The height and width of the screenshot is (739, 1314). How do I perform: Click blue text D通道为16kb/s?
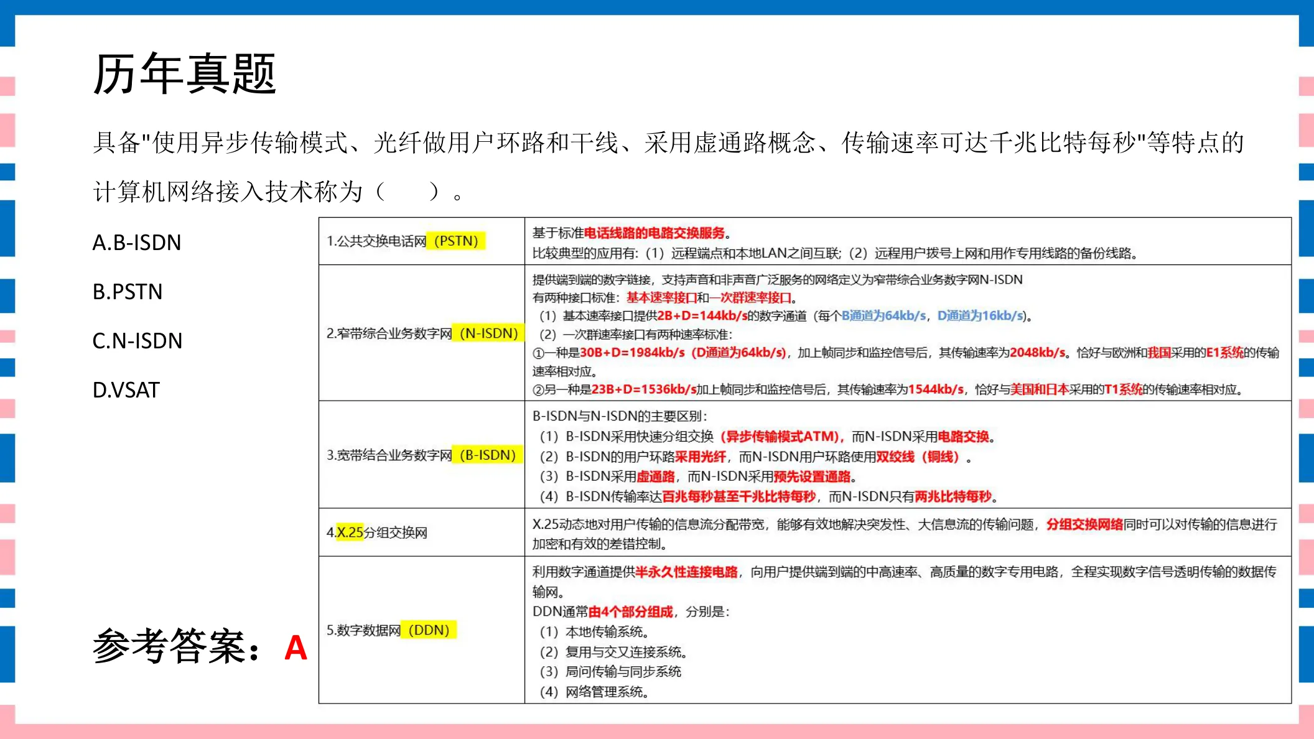981,315
